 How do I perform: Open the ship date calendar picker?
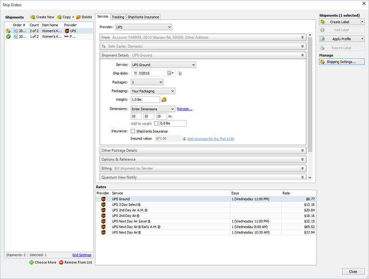tap(170, 73)
